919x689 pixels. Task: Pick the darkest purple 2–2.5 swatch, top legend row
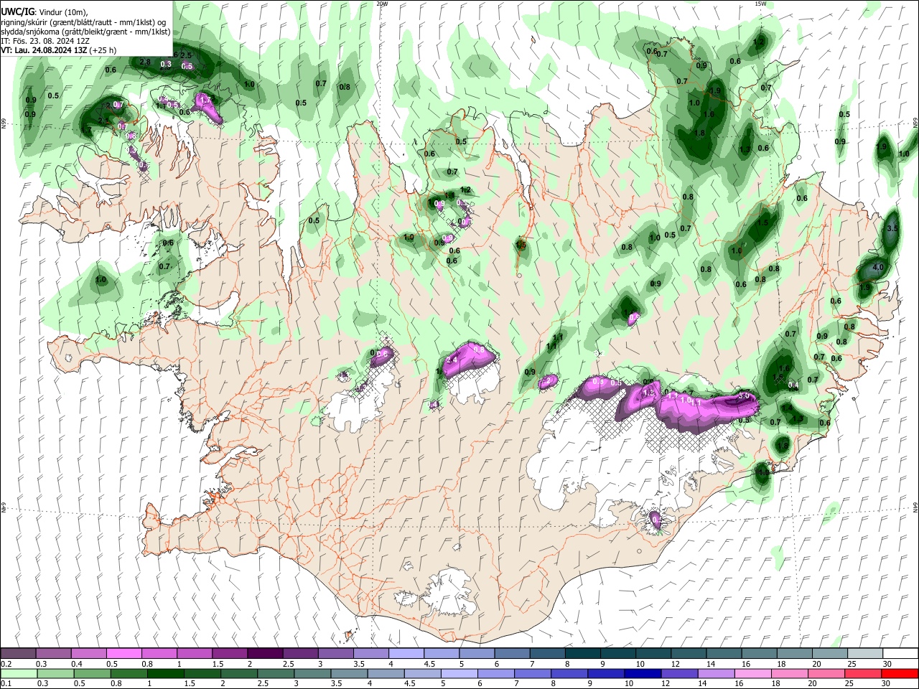coord(264,654)
